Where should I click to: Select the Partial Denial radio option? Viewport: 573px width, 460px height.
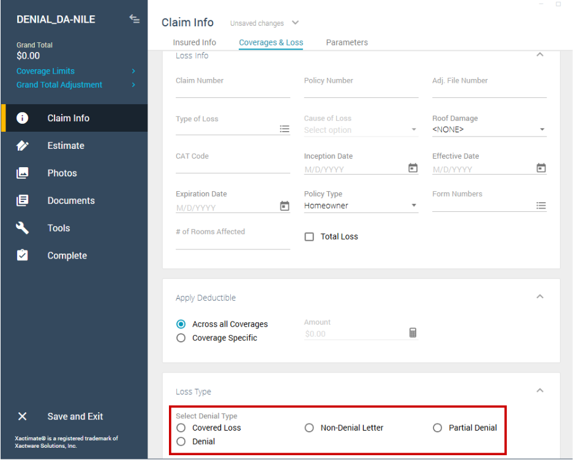pos(437,428)
